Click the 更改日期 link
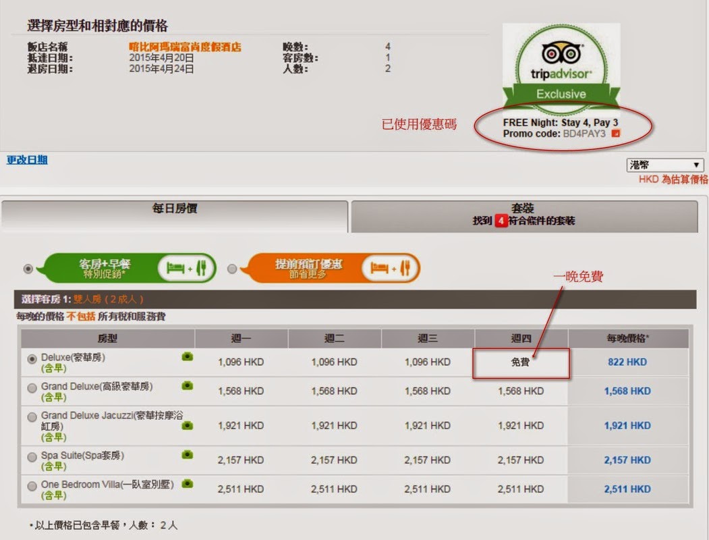 pos(27,160)
